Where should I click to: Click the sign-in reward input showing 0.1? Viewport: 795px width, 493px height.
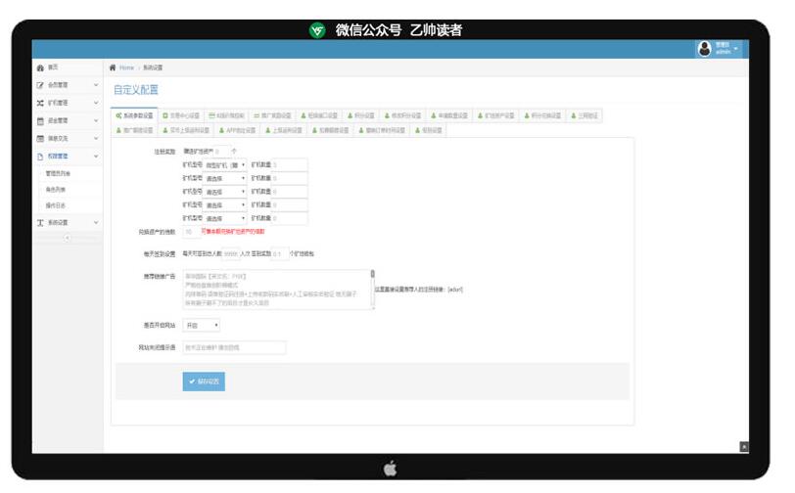tap(280, 253)
